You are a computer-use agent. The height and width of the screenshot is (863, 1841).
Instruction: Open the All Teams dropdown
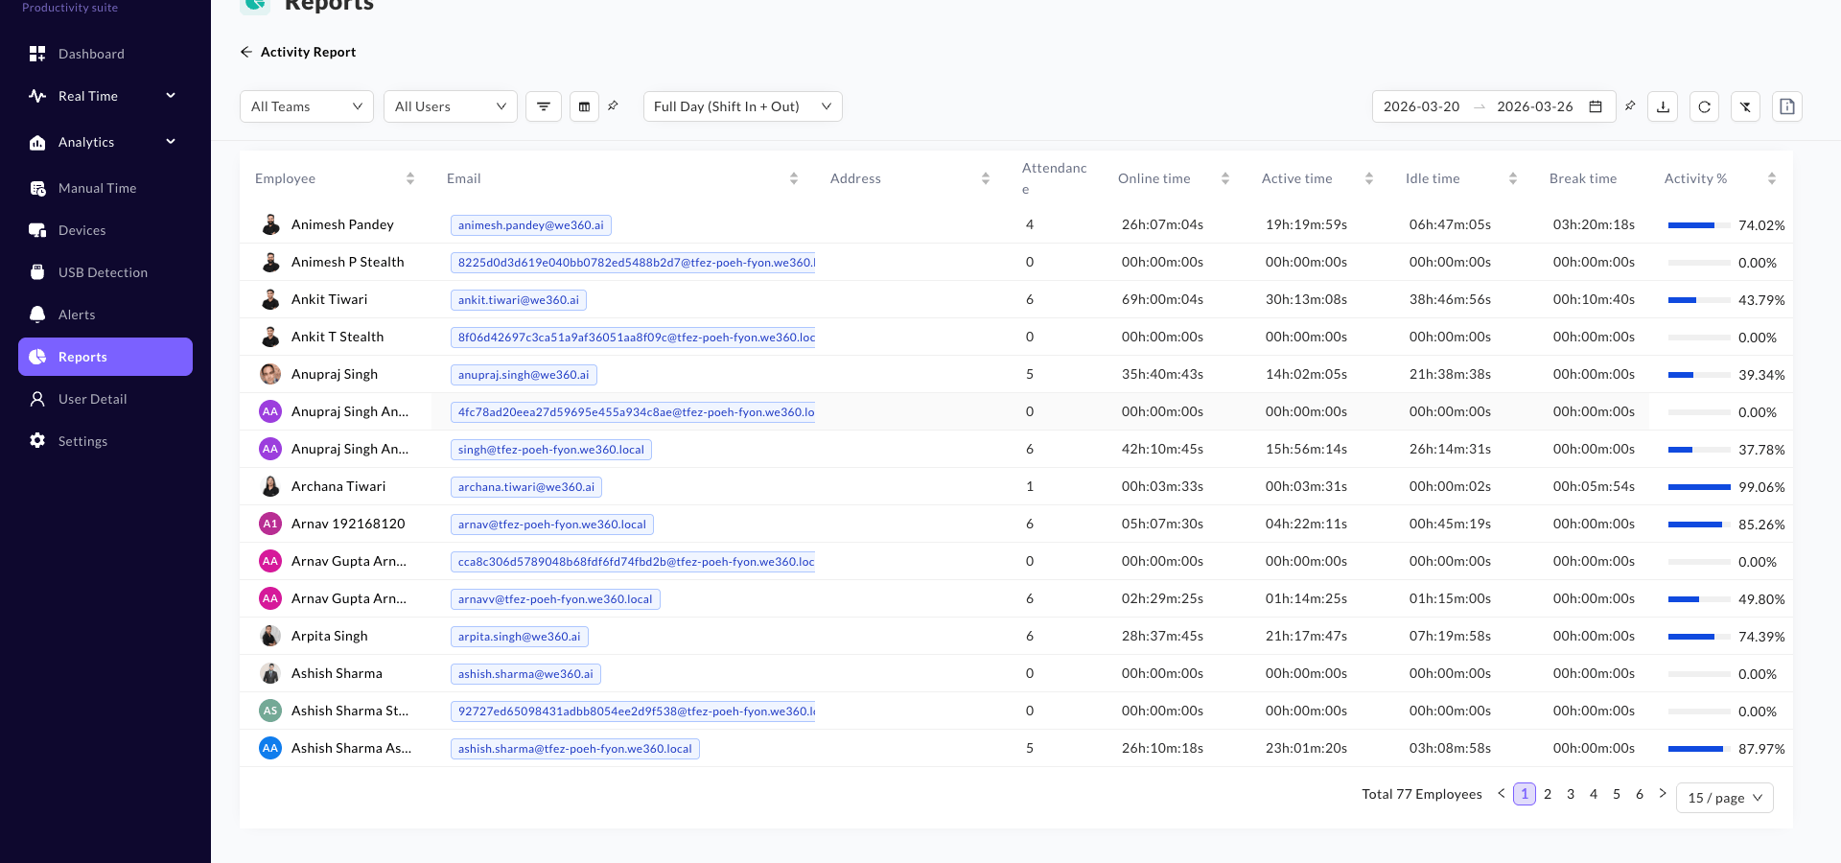307,106
